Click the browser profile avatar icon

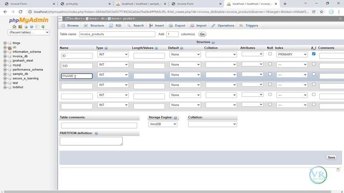coord(331,12)
